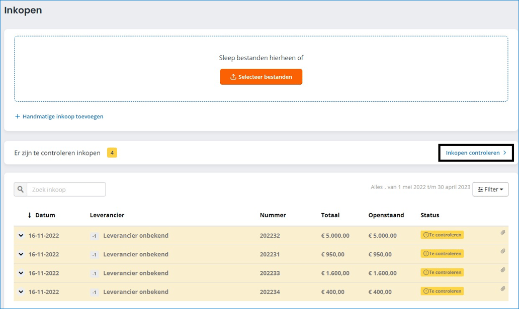Screen dimensions: 519x309
Task: Click the Te controleren status of invoice 202232
Action: point(442,235)
